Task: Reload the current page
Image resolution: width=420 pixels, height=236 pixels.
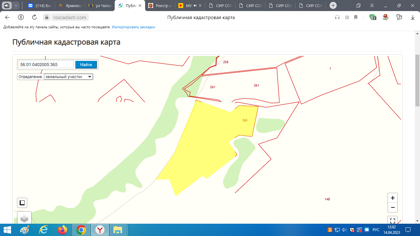Action: [x=34, y=18]
